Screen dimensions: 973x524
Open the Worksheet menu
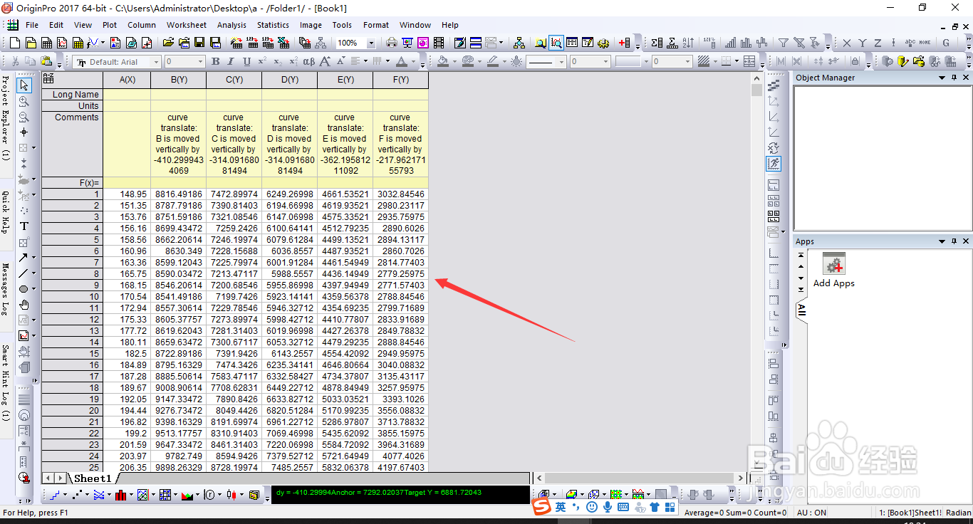coord(187,25)
